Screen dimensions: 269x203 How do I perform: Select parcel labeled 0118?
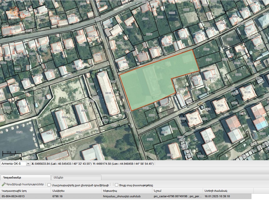pyautogui.click(x=234, y=128)
